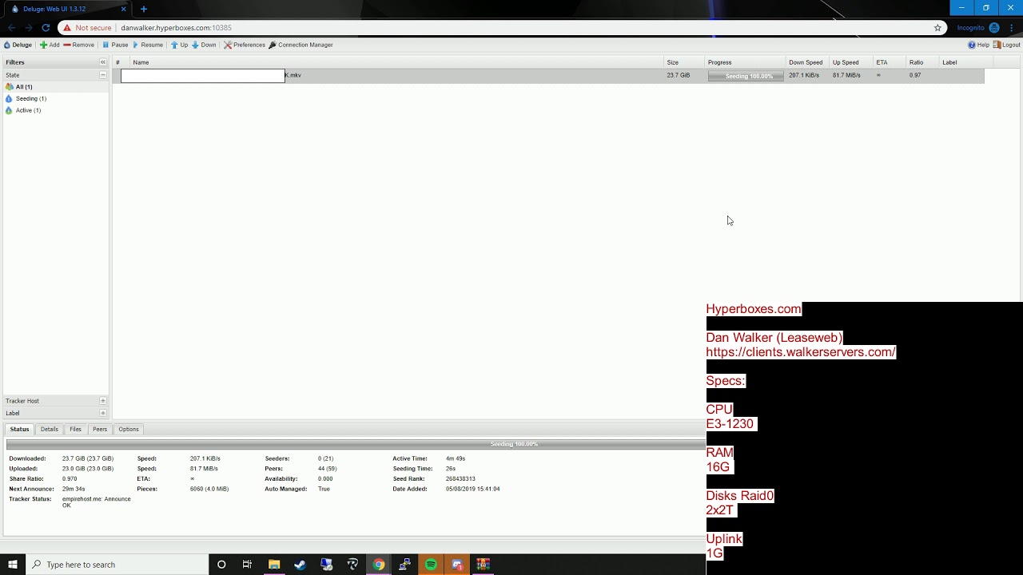Sort torrents by Size column

click(683, 62)
